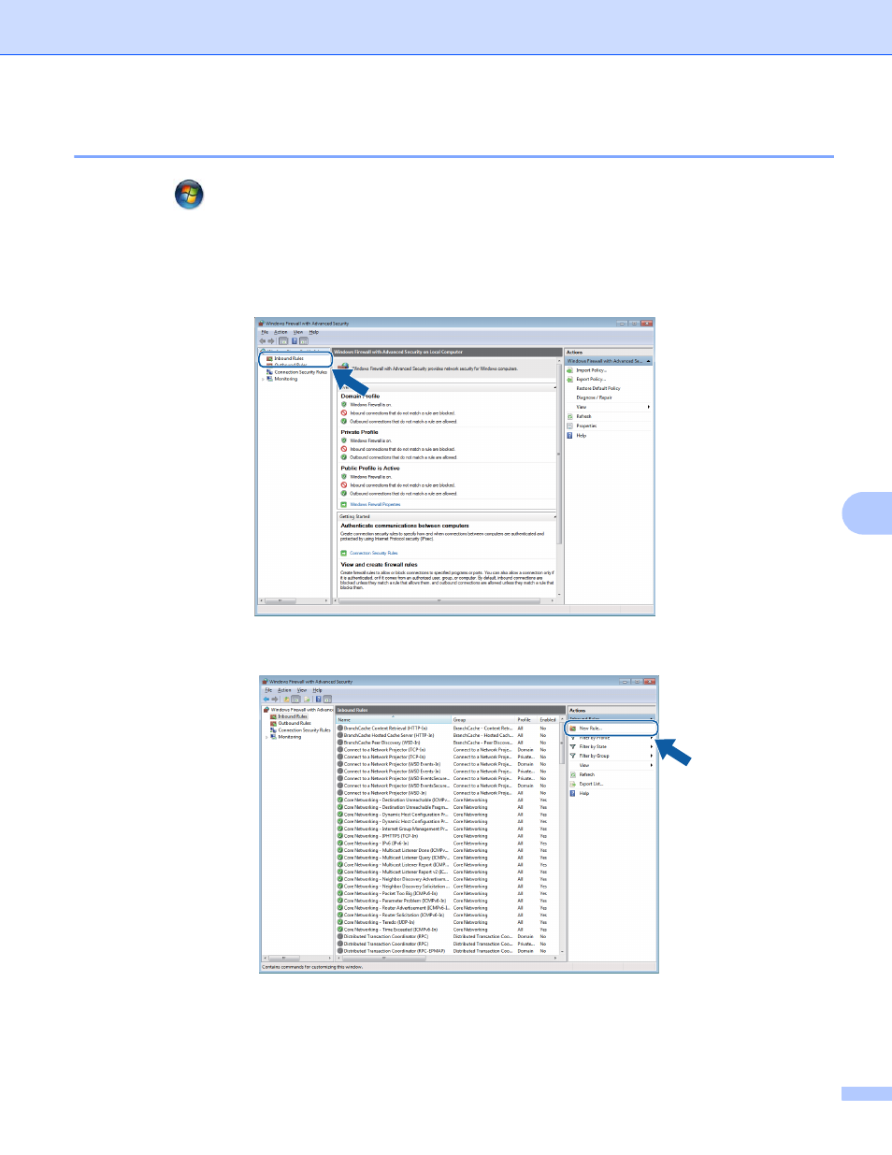This screenshot has height=1155, width=892.
Task: Click the Help icon in upper Actions pane
Action: tap(569, 435)
